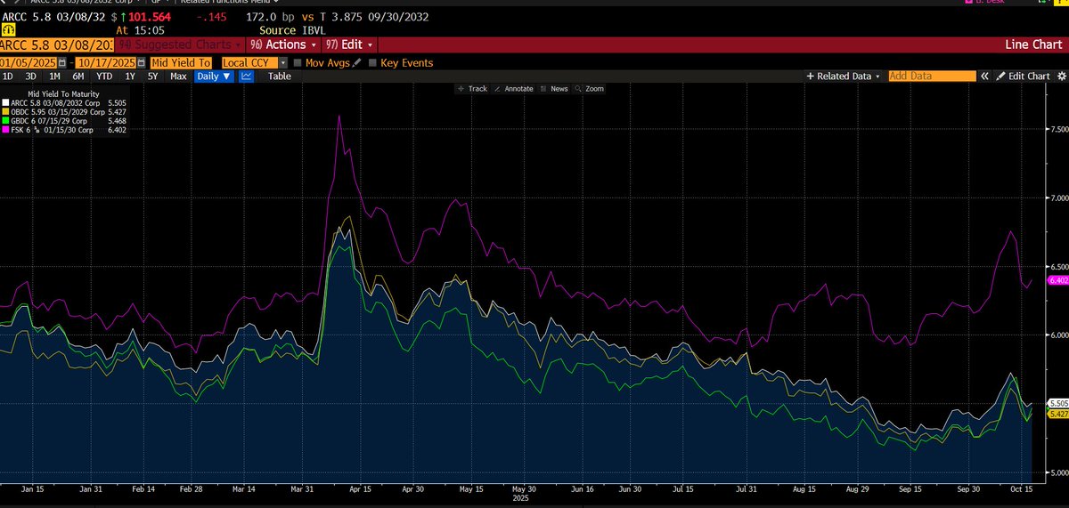Enable the Mov Avgs checkbox
This screenshot has width=1069, height=508.
click(x=297, y=63)
